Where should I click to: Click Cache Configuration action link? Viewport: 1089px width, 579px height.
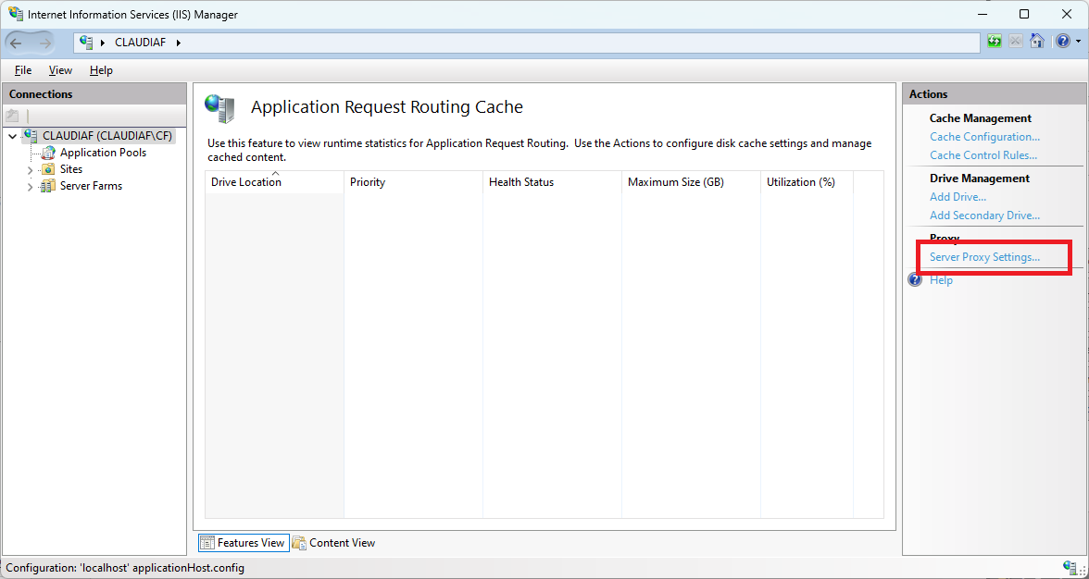coord(984,137)
